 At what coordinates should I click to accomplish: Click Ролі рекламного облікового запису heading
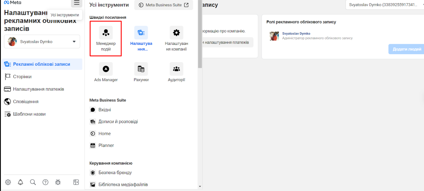tap(301, 22)
